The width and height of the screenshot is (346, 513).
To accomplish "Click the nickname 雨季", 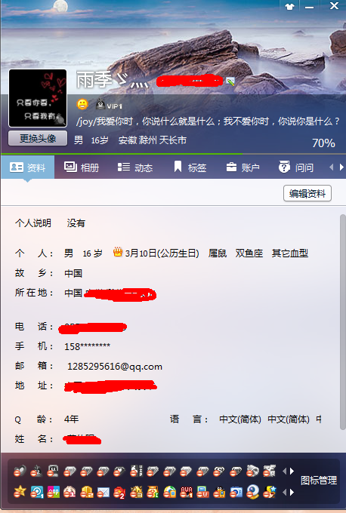I will coord(94,79).
